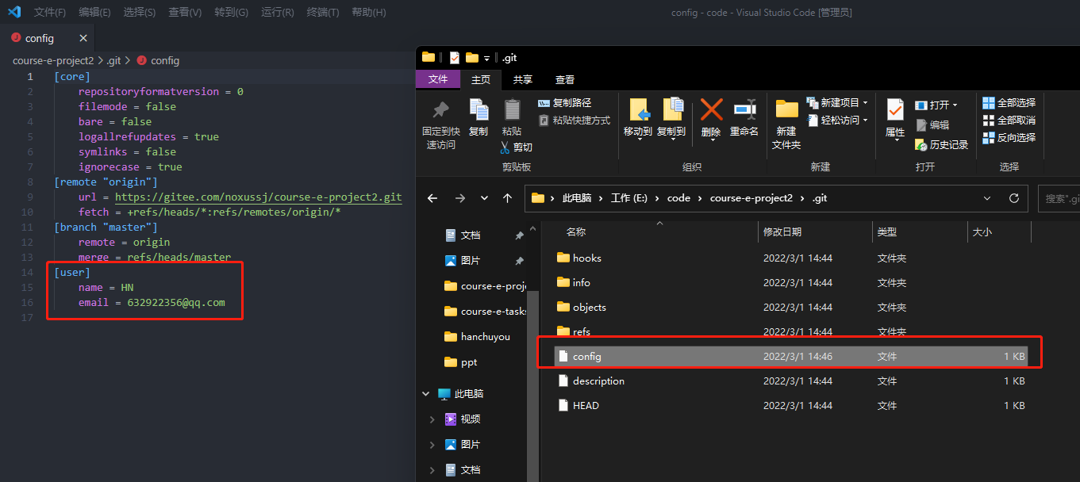Choose 粘贴快捷方式 (Paste shortcut)
1080x482 pixels.
(x=575, y=120)
